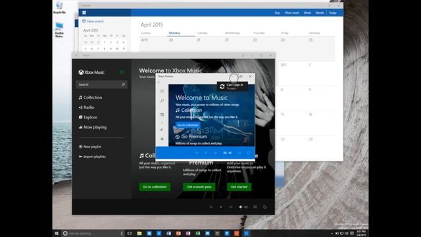421x237 pixels.
Task: Click Today in Calendar toolbar
Action: click(333, 13)
